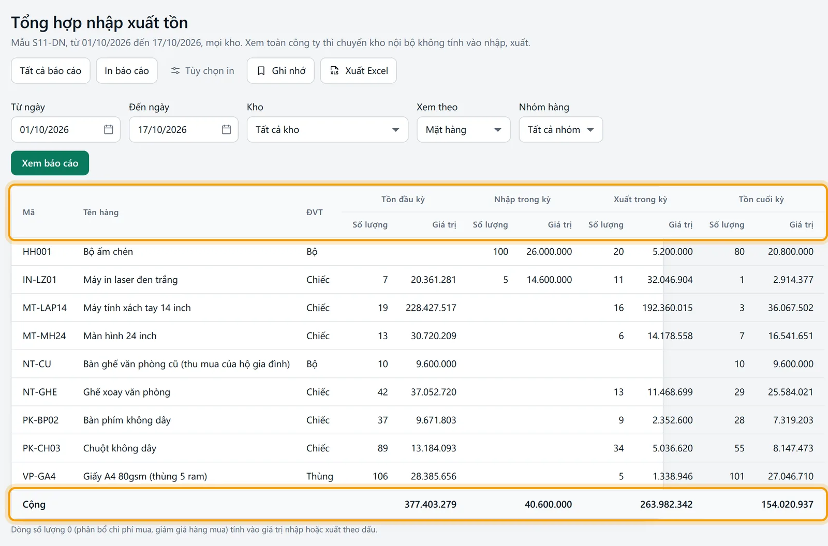Image resolution: width=828 pixels, height=546 pixels.
Task: Click the item Bàn phím không dây
Action: pos(127,420)
